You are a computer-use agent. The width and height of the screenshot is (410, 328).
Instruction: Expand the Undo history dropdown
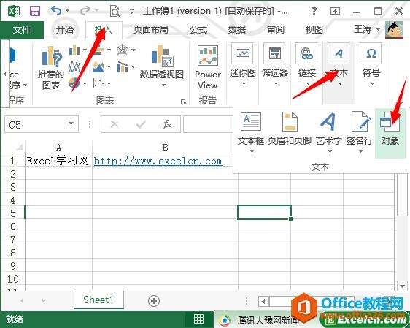[67, 11]
